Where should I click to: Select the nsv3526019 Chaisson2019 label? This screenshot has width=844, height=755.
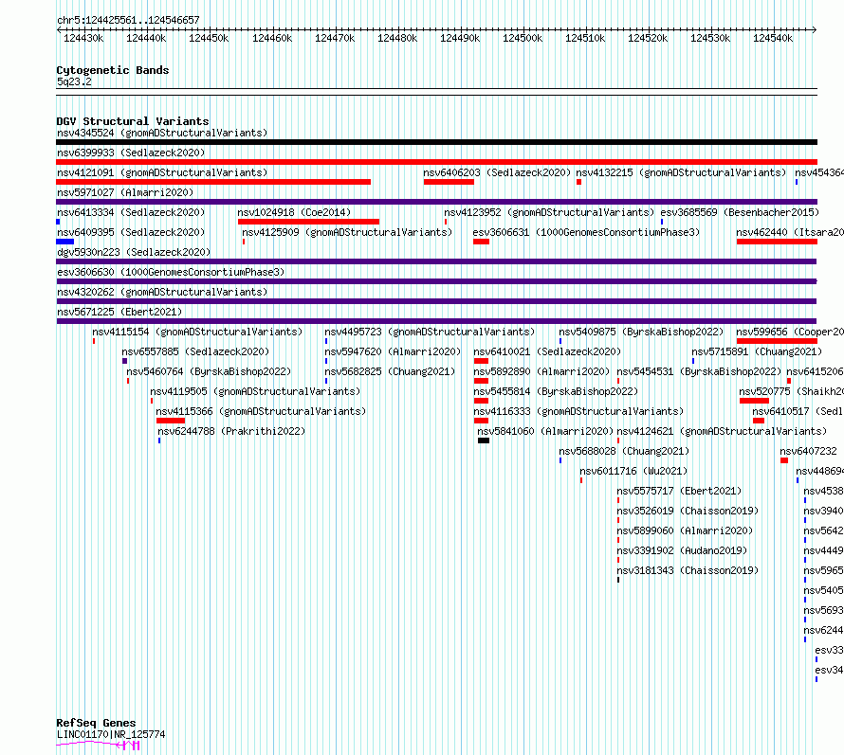point(688,511)
